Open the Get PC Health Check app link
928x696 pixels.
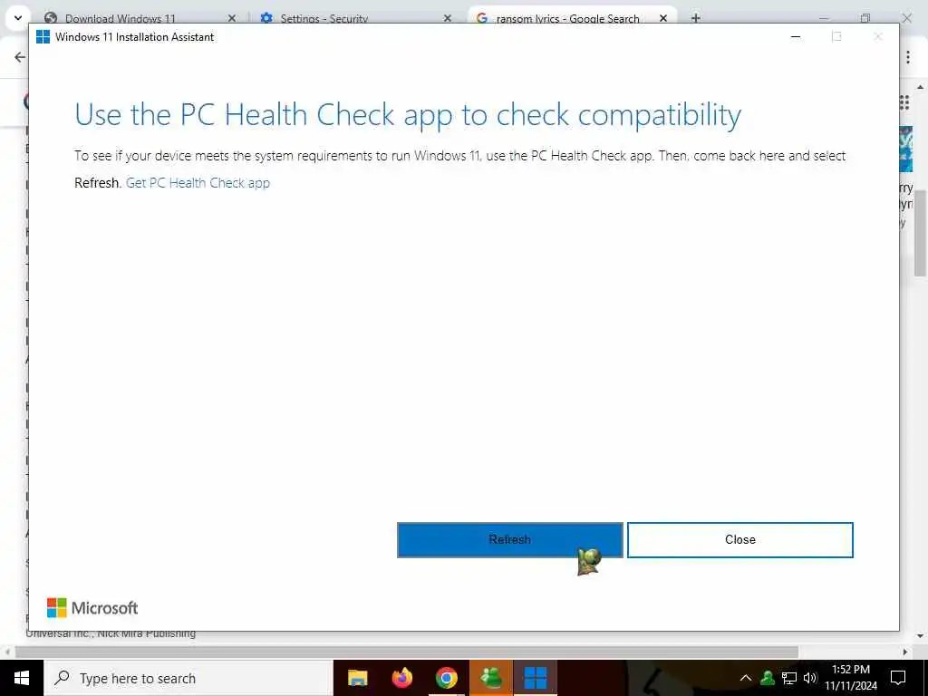(x=198, y=183)
